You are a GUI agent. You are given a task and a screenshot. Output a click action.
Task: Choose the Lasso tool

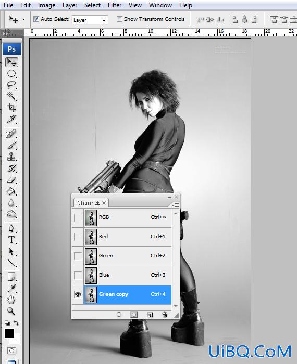11,85
